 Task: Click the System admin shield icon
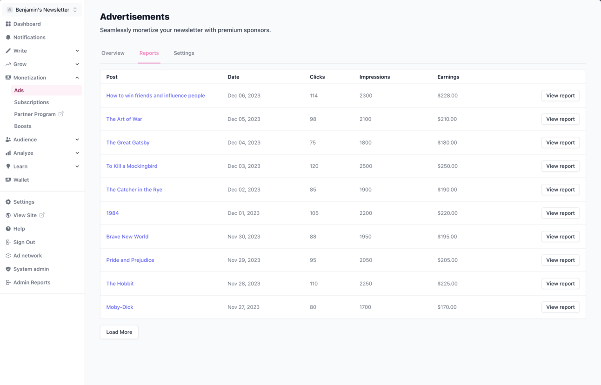8,269
